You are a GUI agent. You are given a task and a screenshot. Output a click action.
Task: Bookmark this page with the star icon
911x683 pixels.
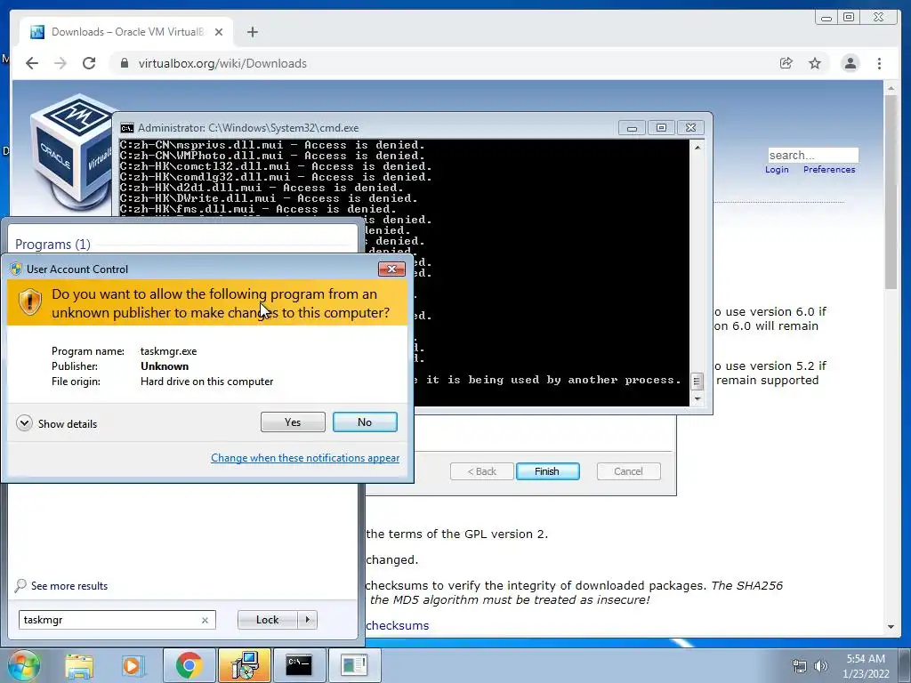pyautogui.click(x=815, y=63)
